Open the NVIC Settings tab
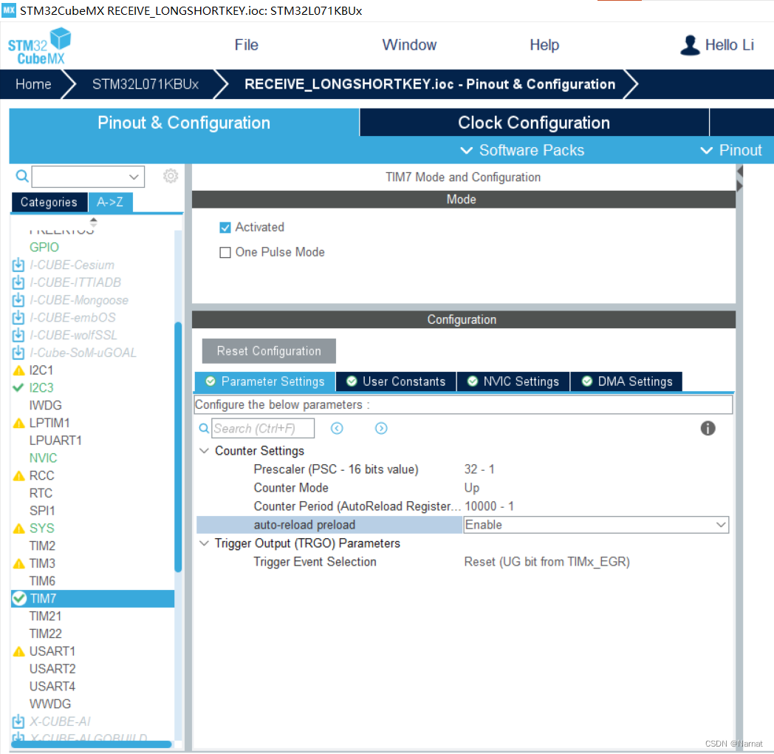This screenshot has height=754, width=774. [x=513, y=381]
